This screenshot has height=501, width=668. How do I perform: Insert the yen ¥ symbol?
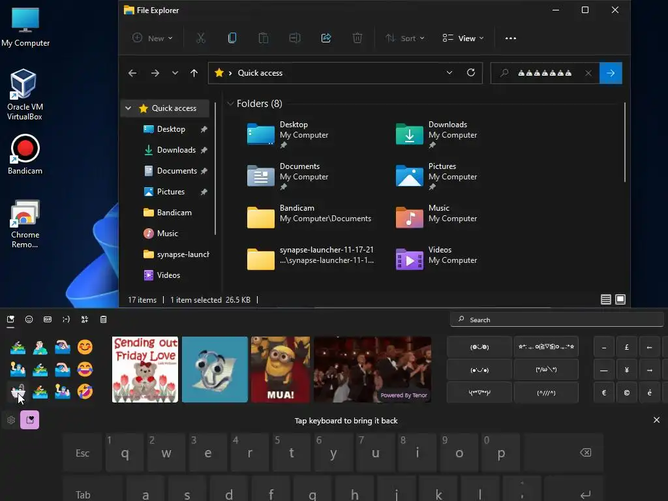tap(627, 370)
